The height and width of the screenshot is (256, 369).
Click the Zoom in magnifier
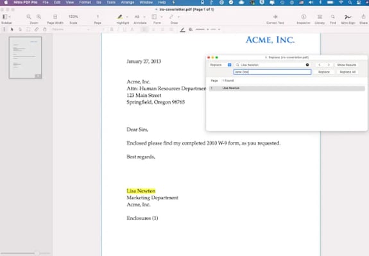[39, 17]
